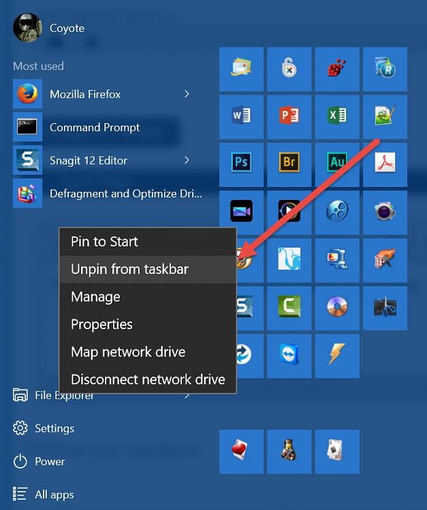427x510 pixels.
Task: Start the Chess game tile
Action: (289, 452)
